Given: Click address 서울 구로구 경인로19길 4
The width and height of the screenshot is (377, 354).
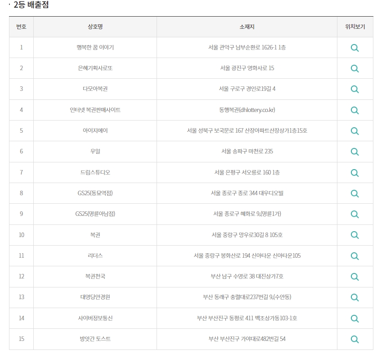Looking at the screenshot, I should coord(247,89).
